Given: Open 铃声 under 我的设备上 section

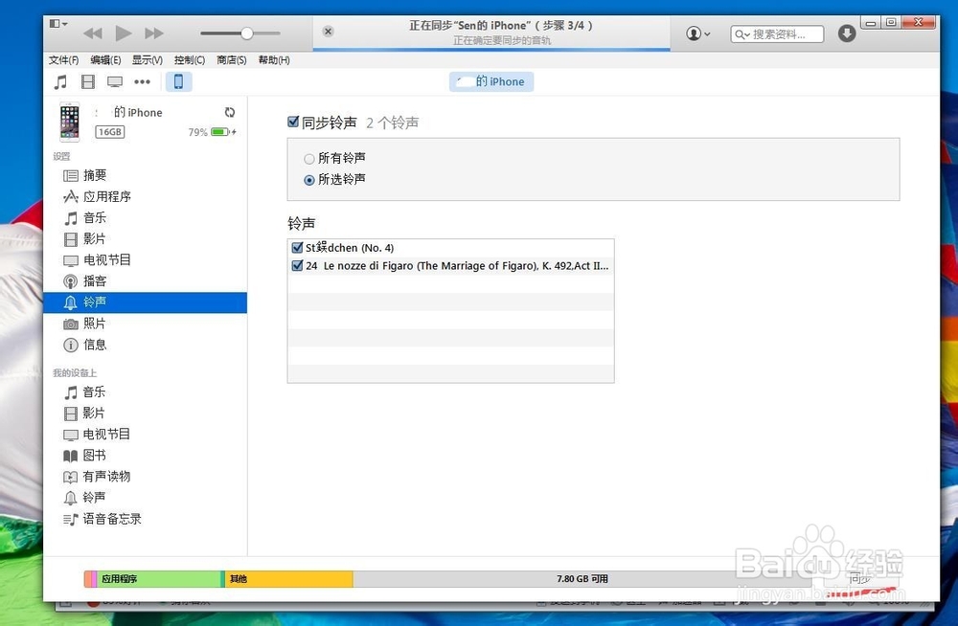Looking at the screenshot, I should [x=146, y=498].
